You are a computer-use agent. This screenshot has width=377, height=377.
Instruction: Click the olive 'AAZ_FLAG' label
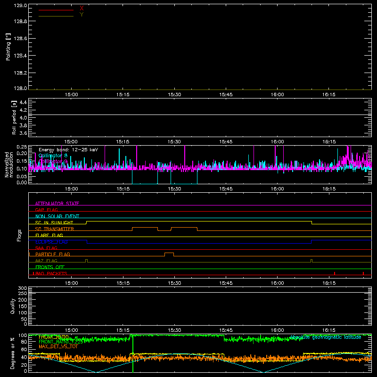point(46,261)
